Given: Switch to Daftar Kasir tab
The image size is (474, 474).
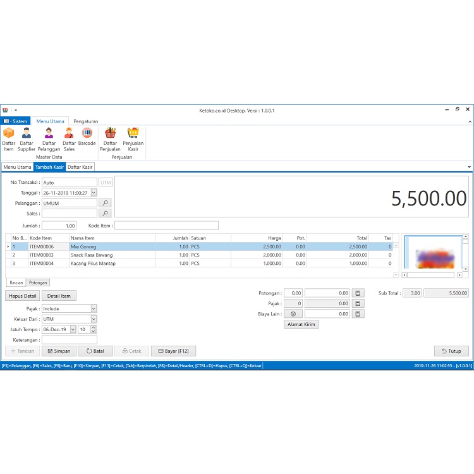Looking at the screenshot, I should click(x=80, y=167).
